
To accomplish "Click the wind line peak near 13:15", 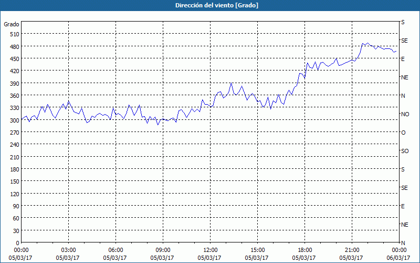I will coord(231,83).
